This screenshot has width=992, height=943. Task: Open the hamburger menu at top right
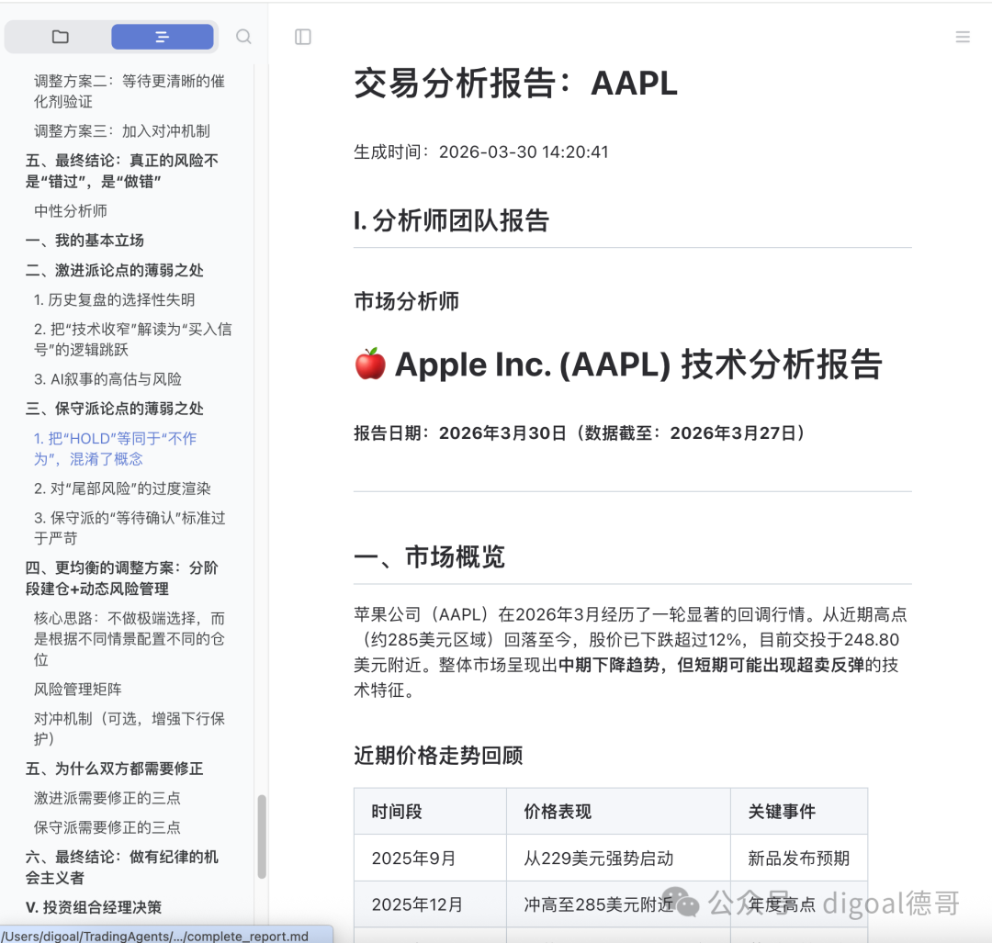pos(963,37)
